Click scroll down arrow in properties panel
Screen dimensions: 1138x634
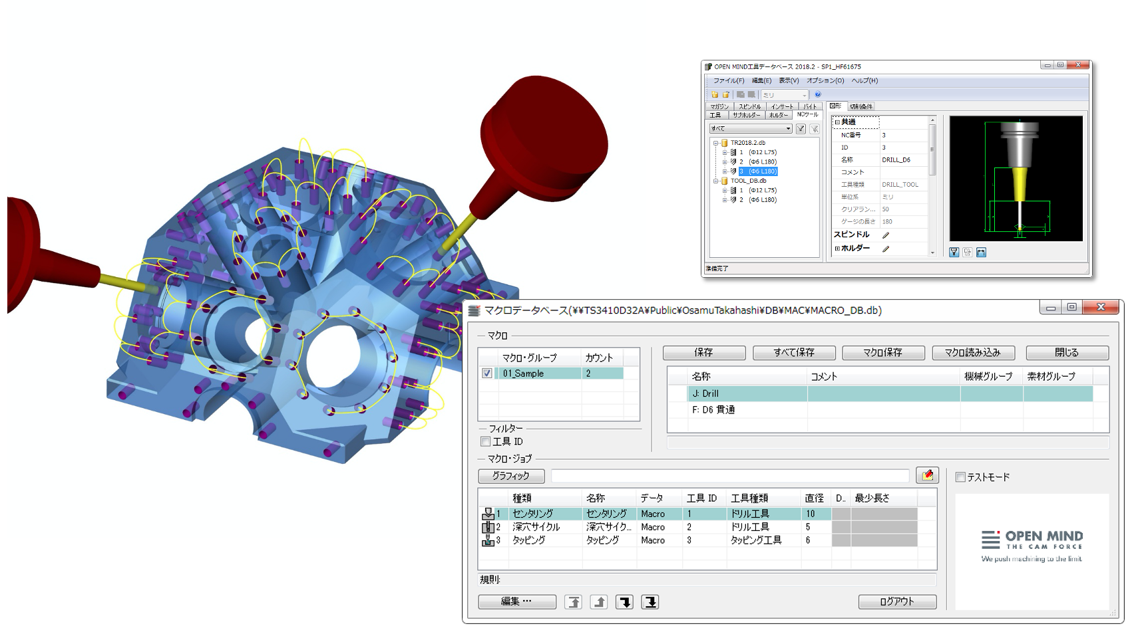coord(932,253)
